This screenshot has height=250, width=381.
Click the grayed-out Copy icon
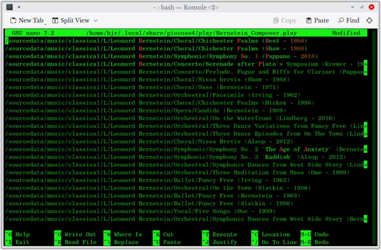coord(276,20)
